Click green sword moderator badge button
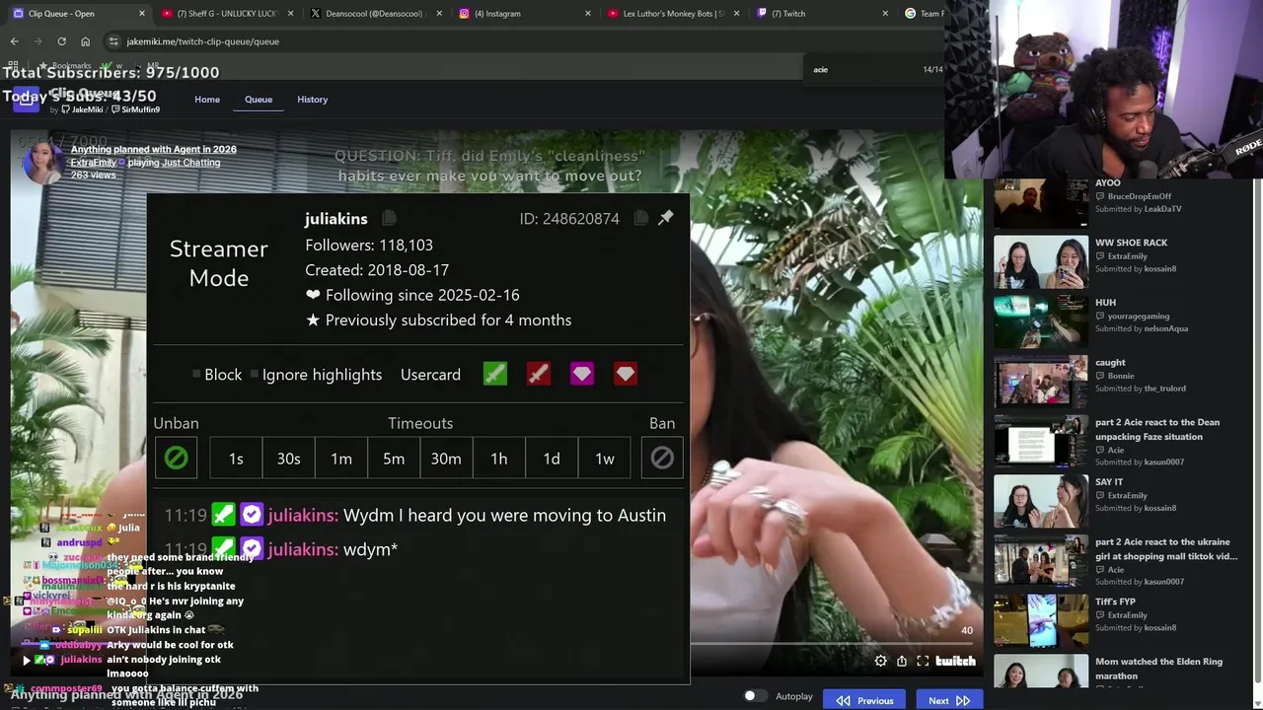This screenshot has height=710, width=1263. click(495, 374)
